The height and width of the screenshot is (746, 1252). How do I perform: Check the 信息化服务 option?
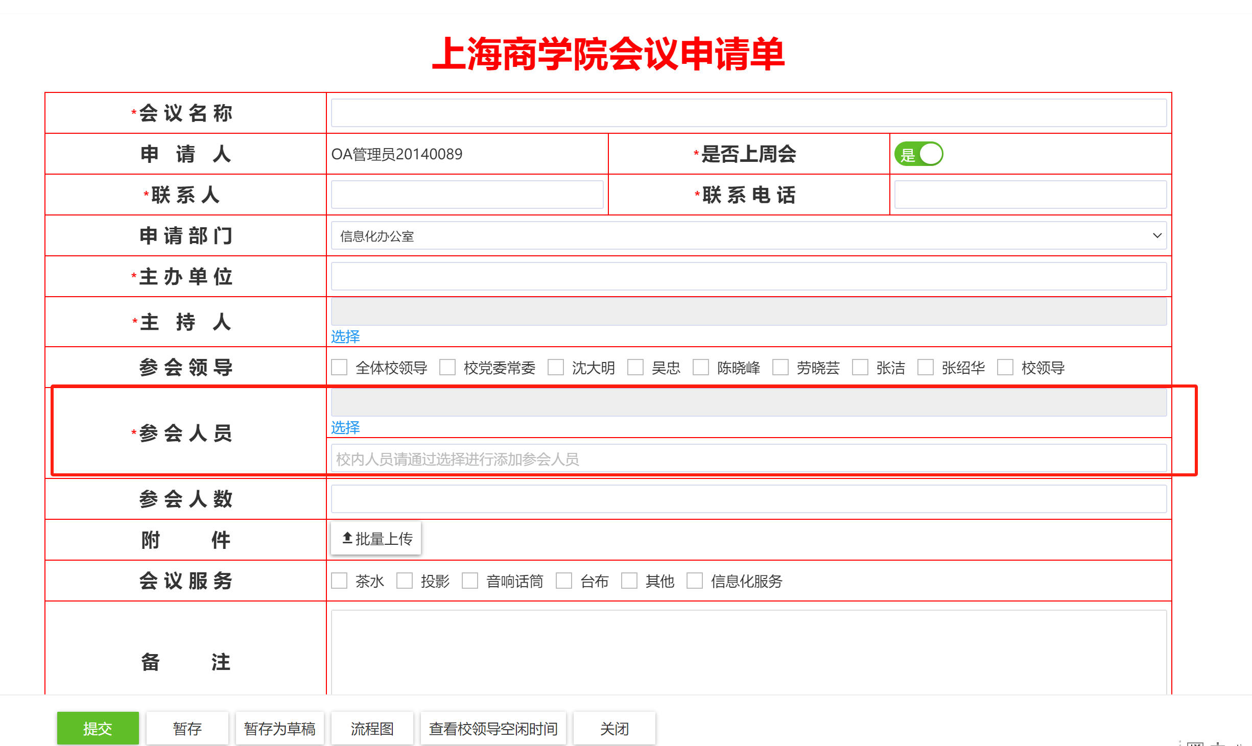[695, 581]
